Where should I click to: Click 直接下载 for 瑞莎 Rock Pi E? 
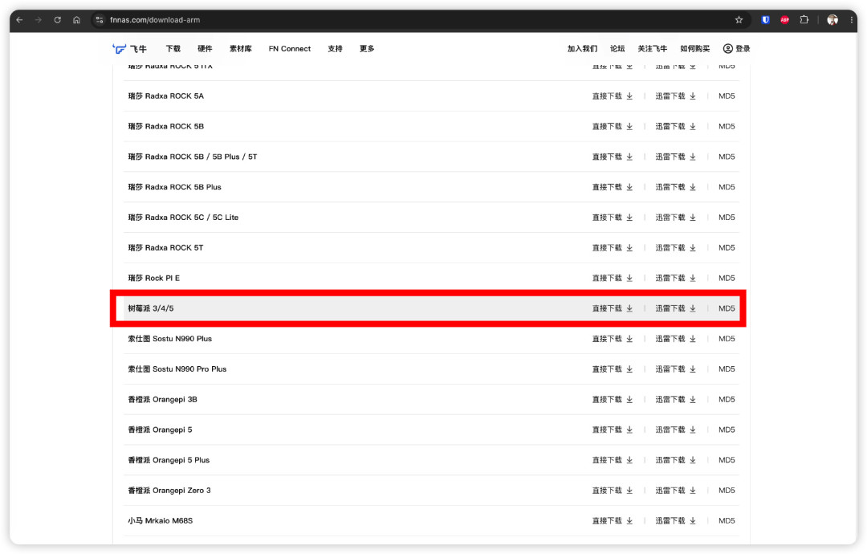(612, 278)
